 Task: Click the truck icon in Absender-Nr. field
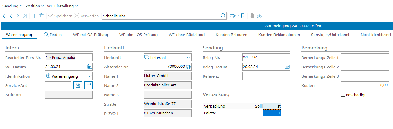coord(188,67)
